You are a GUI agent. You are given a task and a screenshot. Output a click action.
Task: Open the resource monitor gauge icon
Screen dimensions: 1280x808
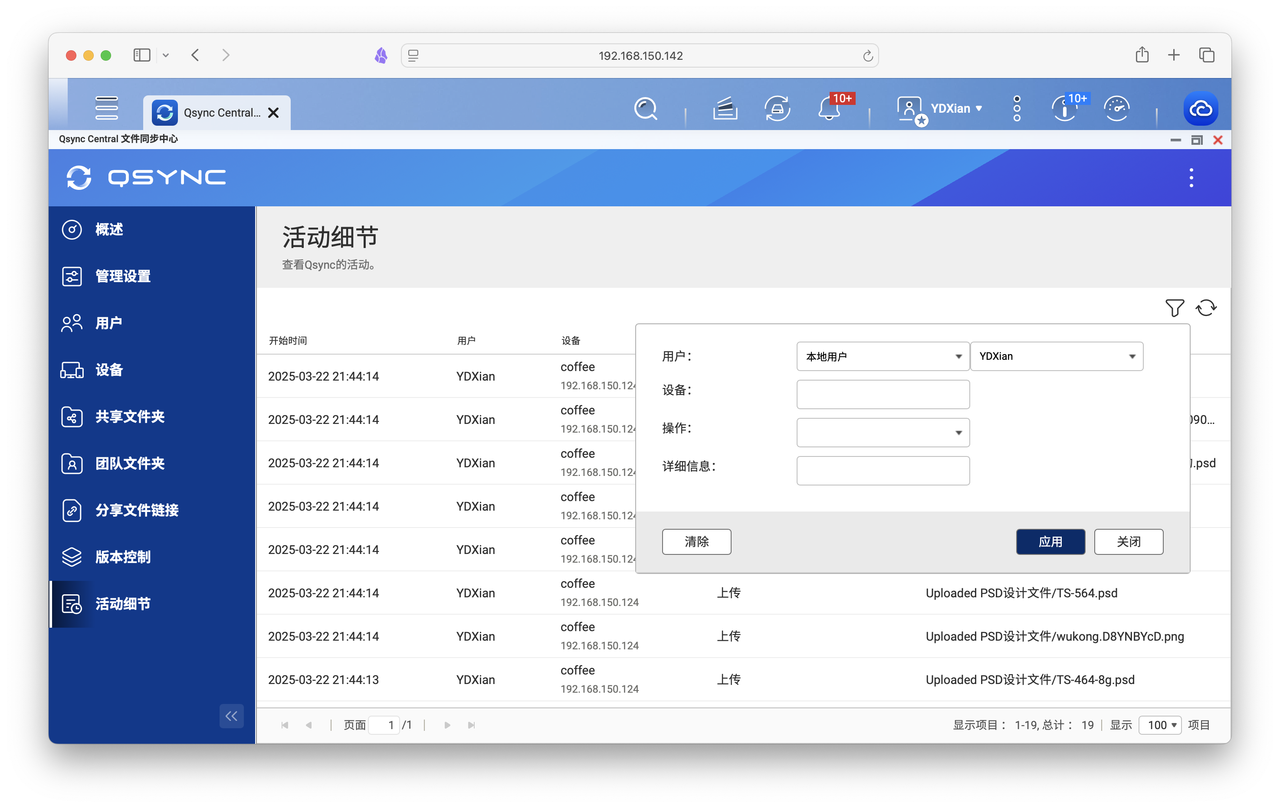coord(1116,109)
